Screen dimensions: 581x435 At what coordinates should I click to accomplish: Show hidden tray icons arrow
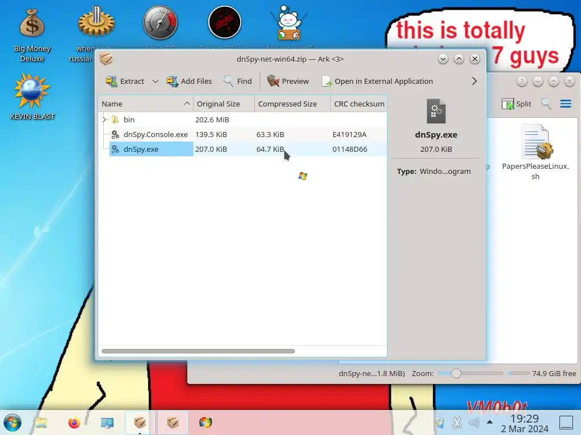pyautogui.click(x=490, y=421)
